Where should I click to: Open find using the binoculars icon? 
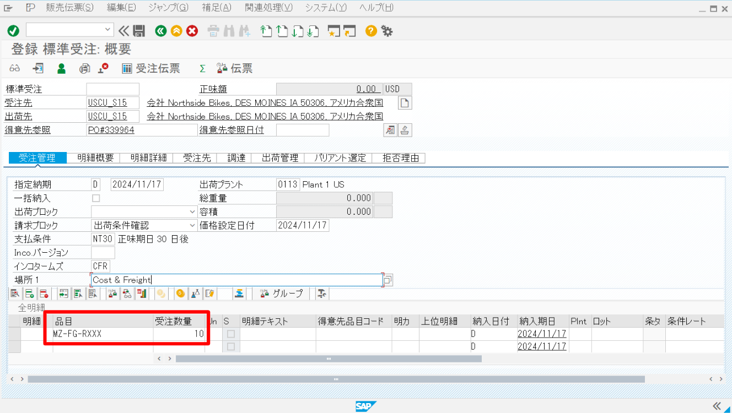229,31
